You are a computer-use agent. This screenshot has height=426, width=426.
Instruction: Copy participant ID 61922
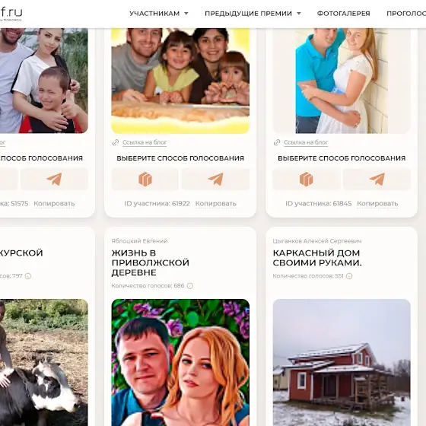coord(216,204)
